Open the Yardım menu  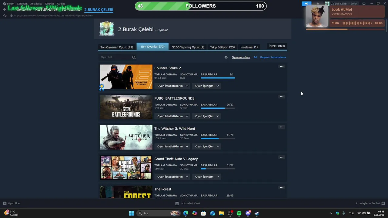tap(61, 4)
